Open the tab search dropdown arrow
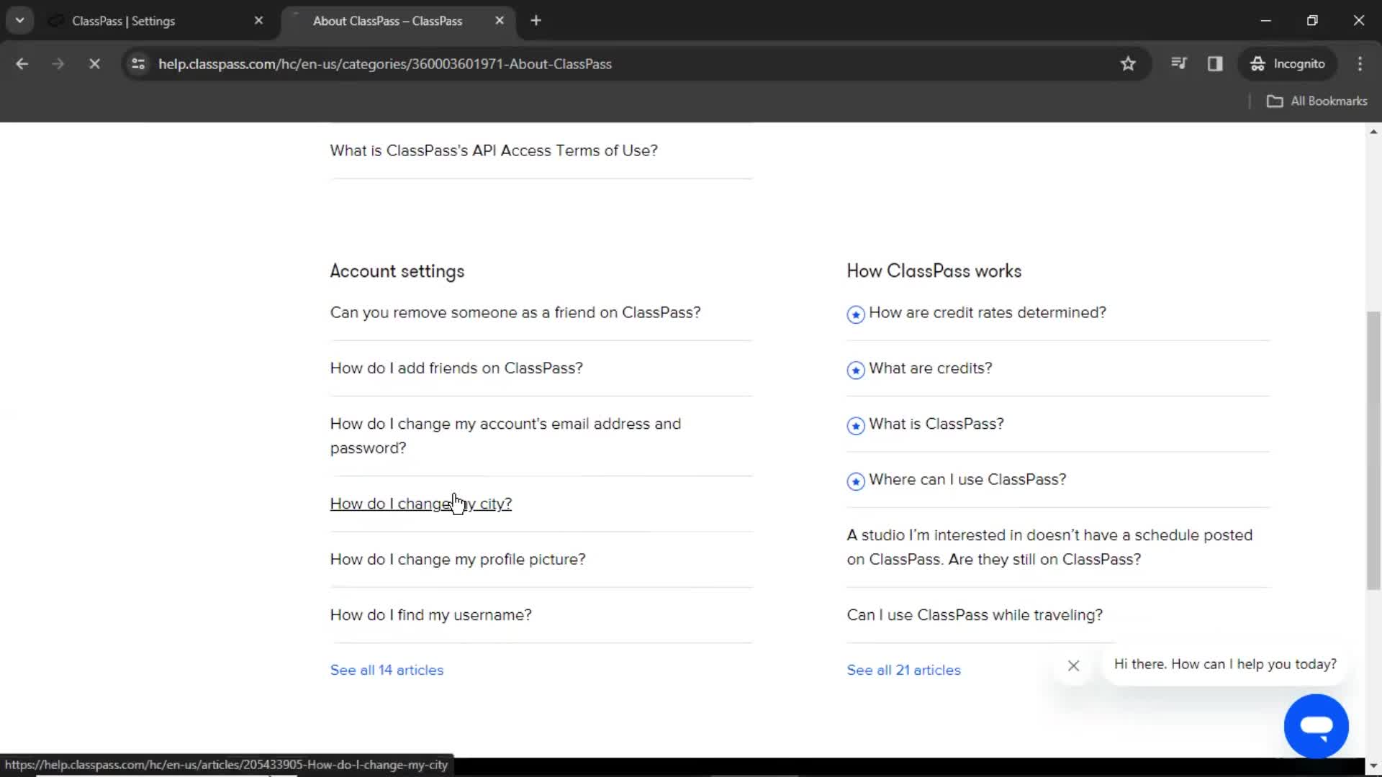 coord(20,21)
